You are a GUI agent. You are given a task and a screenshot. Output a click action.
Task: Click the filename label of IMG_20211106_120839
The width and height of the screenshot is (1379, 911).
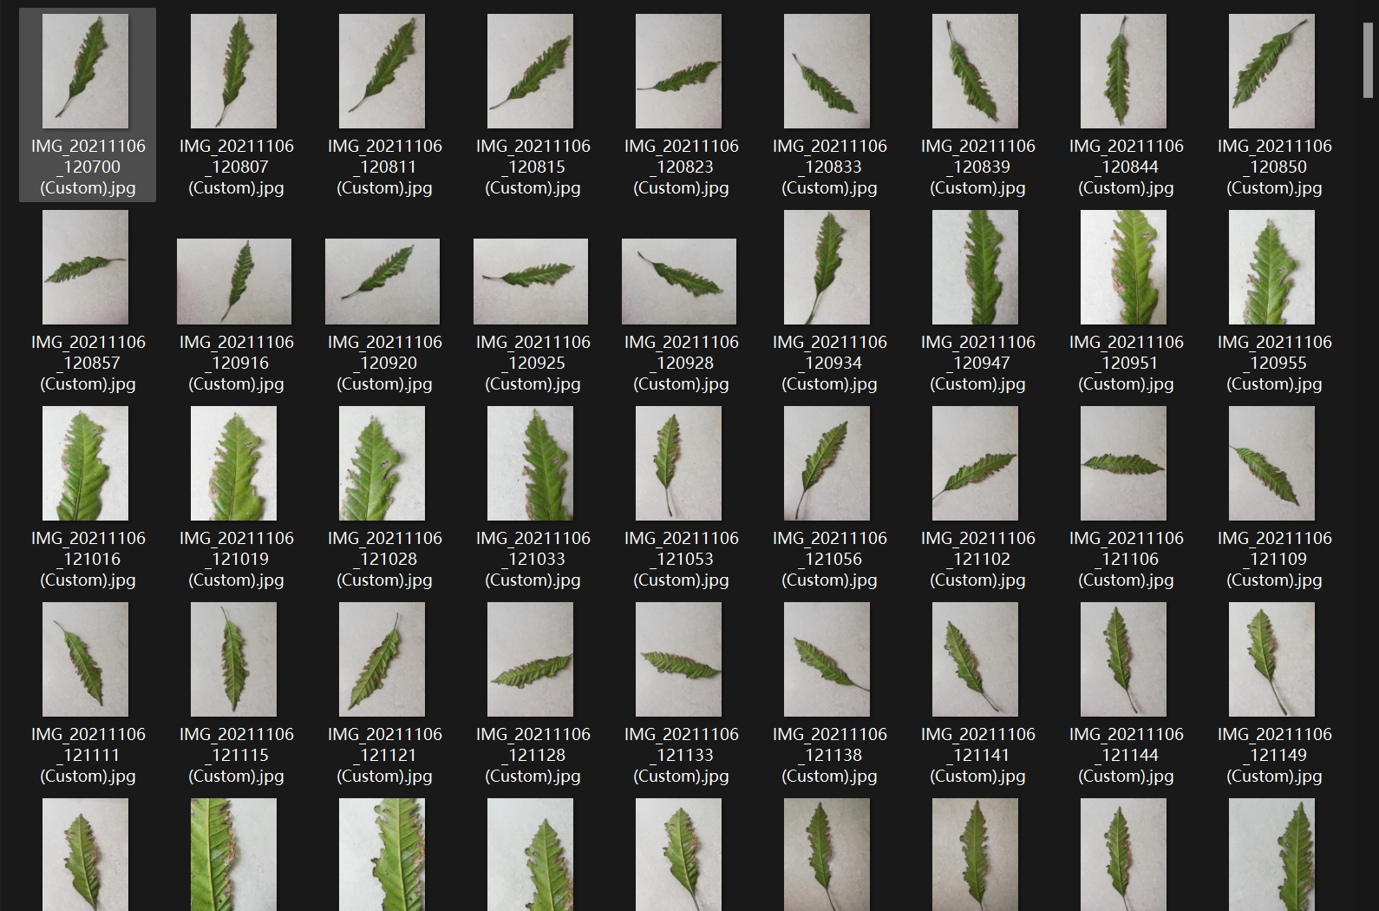click(977, 167)
